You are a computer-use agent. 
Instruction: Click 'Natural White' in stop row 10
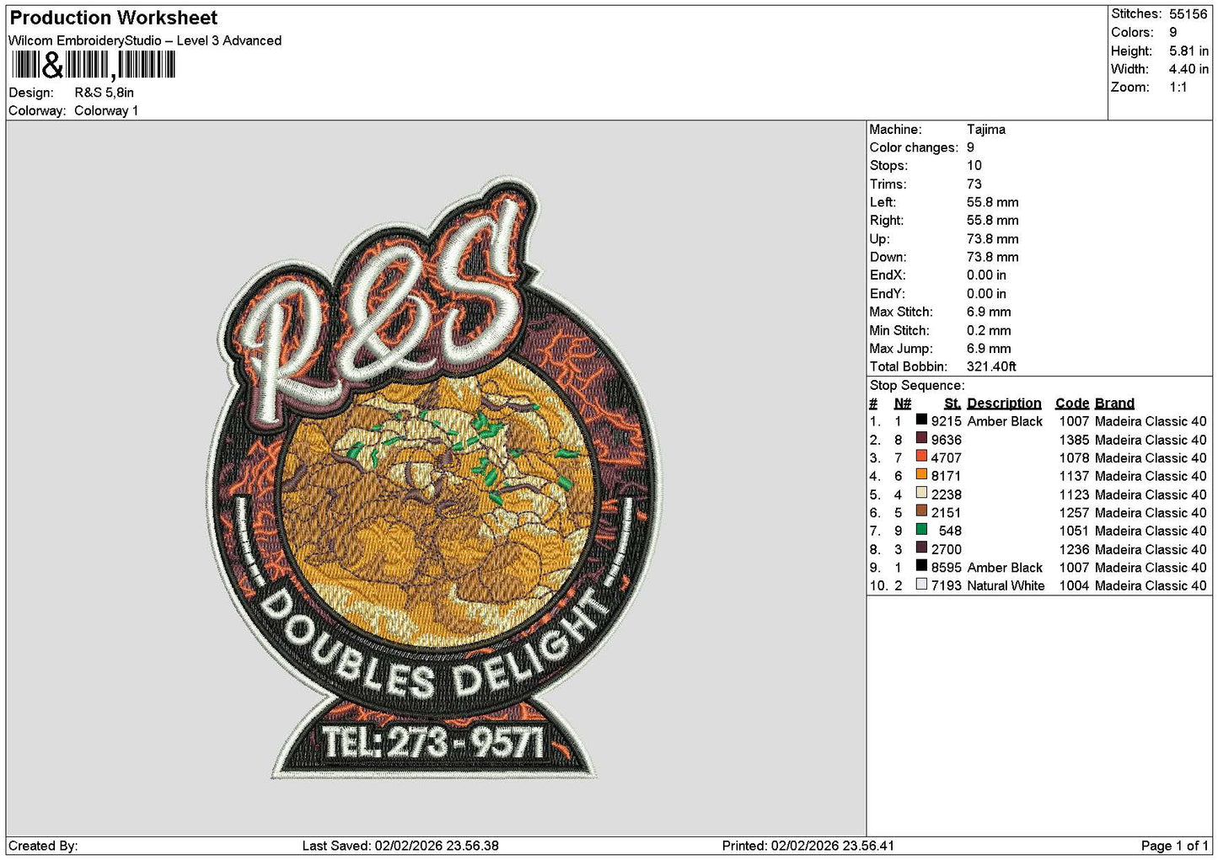pos(1006,585)
